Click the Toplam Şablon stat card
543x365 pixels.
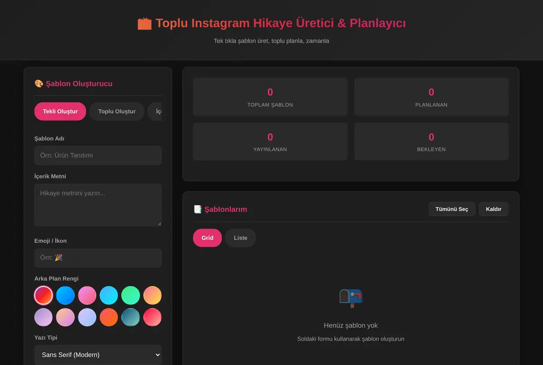click(270, 97)
